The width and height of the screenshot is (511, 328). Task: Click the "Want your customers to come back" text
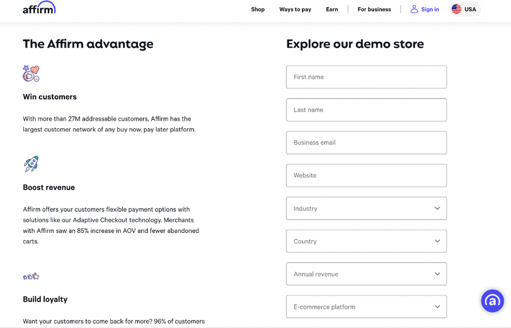pos(114,322)
